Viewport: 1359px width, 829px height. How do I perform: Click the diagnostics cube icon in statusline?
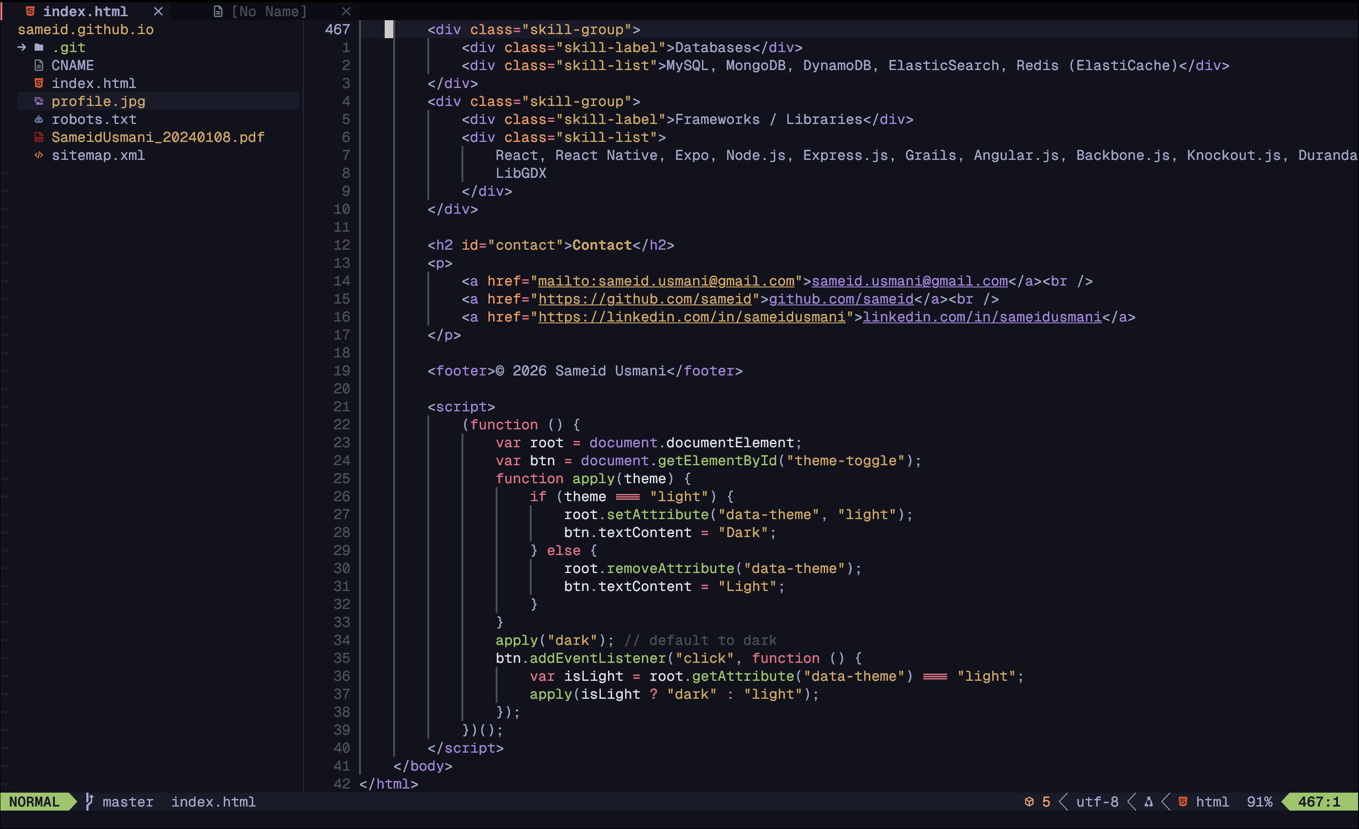(1029, 802)
